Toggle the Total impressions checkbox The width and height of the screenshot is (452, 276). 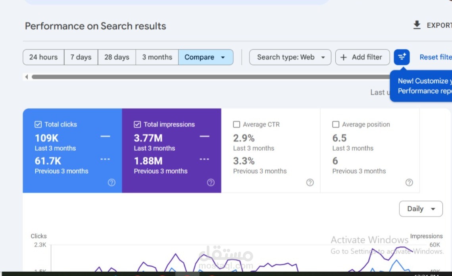click(x=137, y=125)
